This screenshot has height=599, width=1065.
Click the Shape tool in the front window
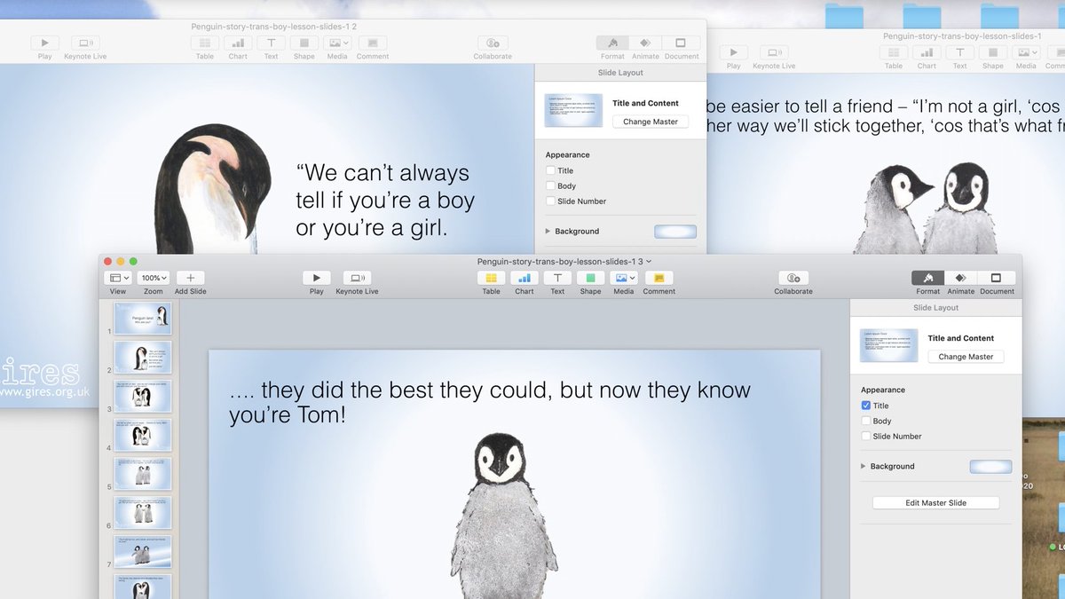point(590,278)
